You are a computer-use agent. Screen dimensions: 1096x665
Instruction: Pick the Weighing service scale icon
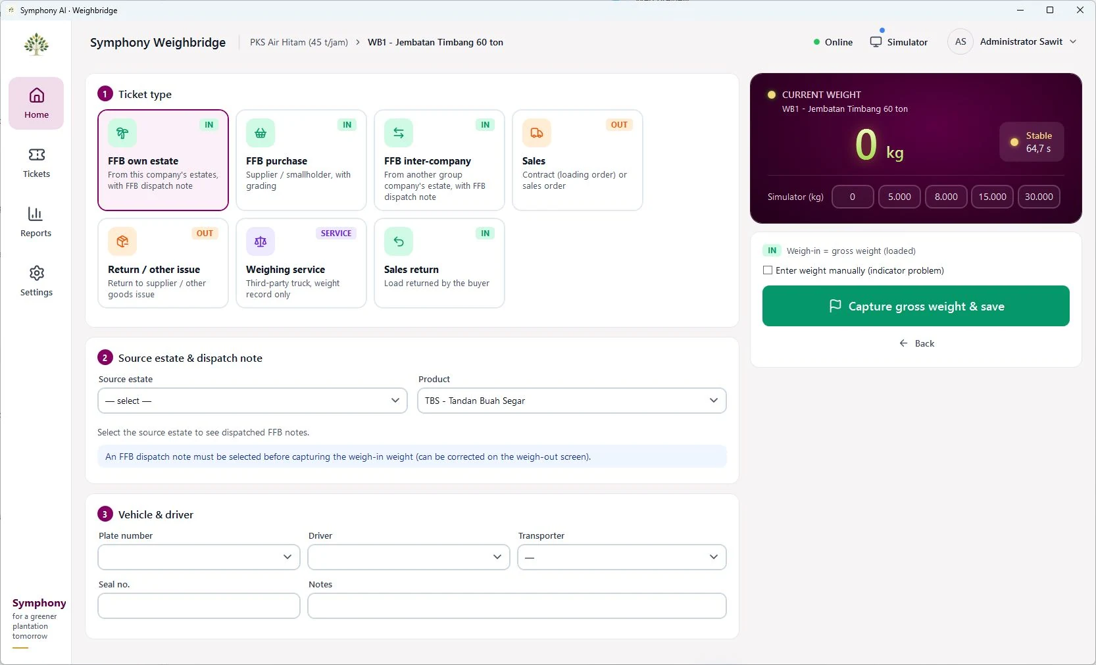point(261,241)
